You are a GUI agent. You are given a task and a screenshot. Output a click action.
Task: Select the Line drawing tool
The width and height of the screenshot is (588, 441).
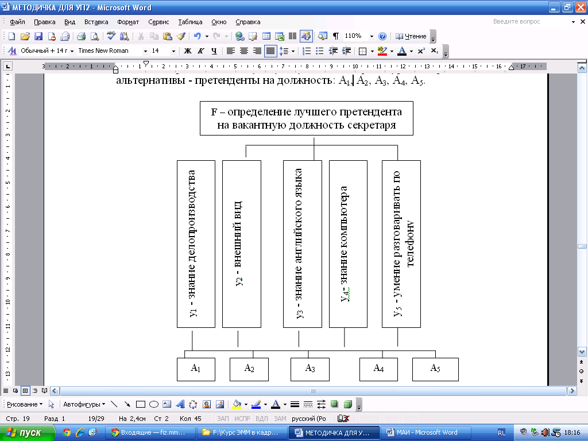114,404
